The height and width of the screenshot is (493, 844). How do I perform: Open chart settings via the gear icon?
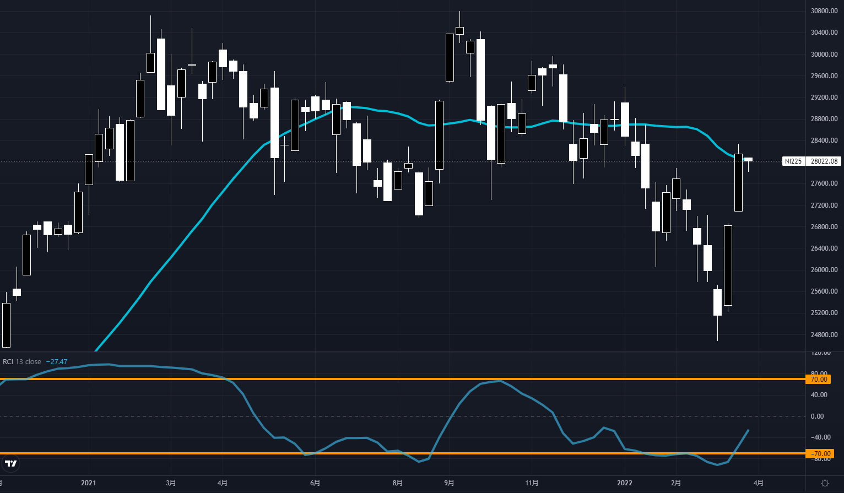(x=825, y=483)
